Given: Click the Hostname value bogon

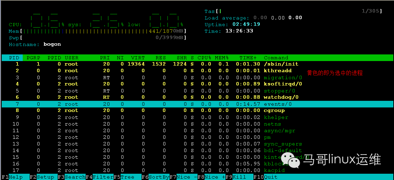Looking at the screenshot, I should (x=52, y=44).
